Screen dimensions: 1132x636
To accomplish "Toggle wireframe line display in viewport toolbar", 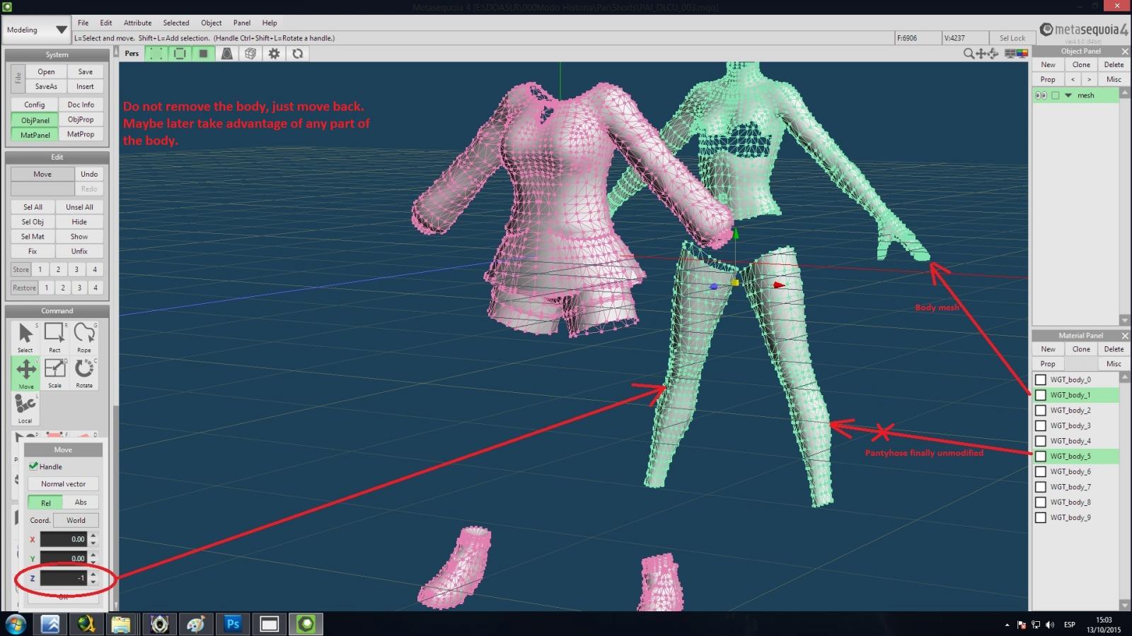I will [x=180, y=54].
